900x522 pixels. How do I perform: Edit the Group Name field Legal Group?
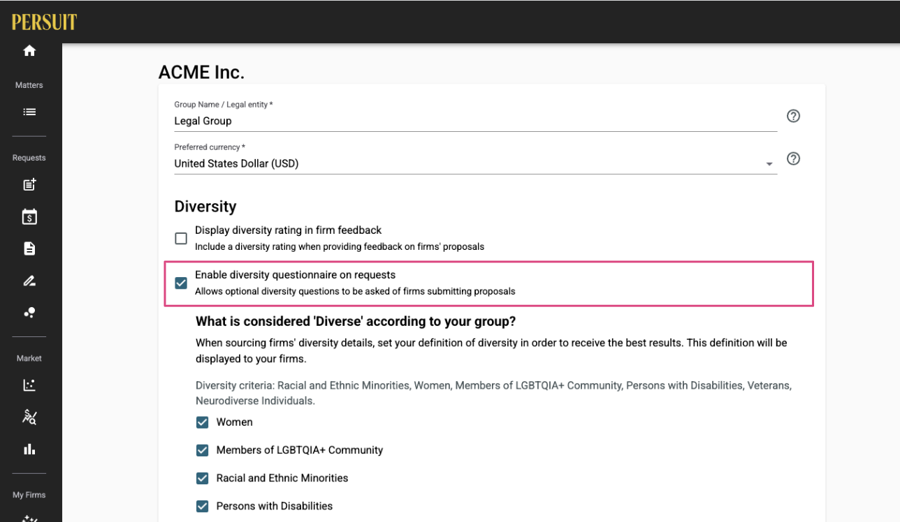[x=475, y=121]
